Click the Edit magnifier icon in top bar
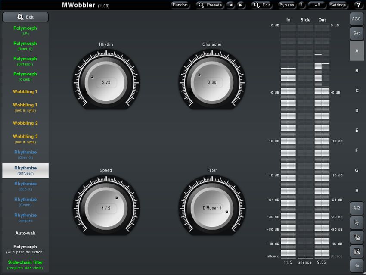 [257, 5]
